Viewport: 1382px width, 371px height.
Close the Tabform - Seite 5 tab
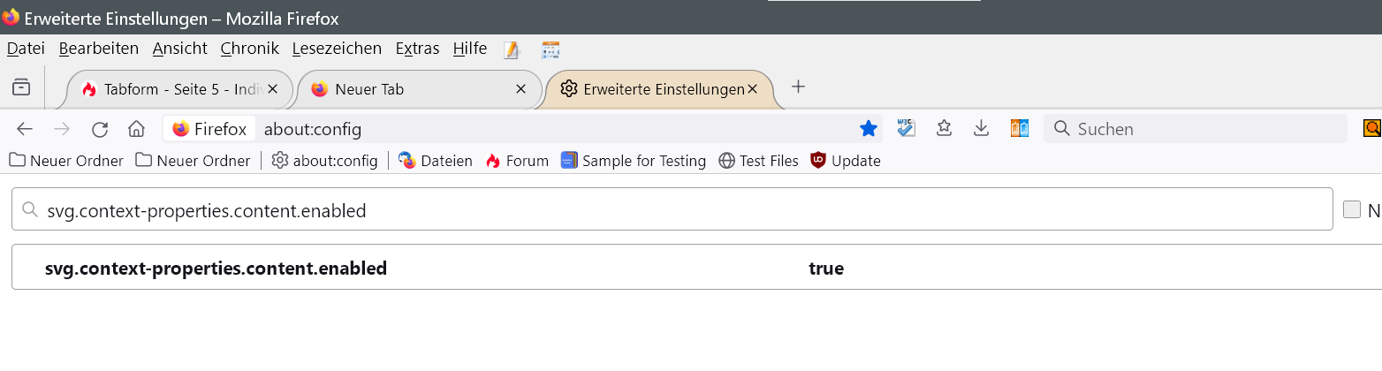273,89
